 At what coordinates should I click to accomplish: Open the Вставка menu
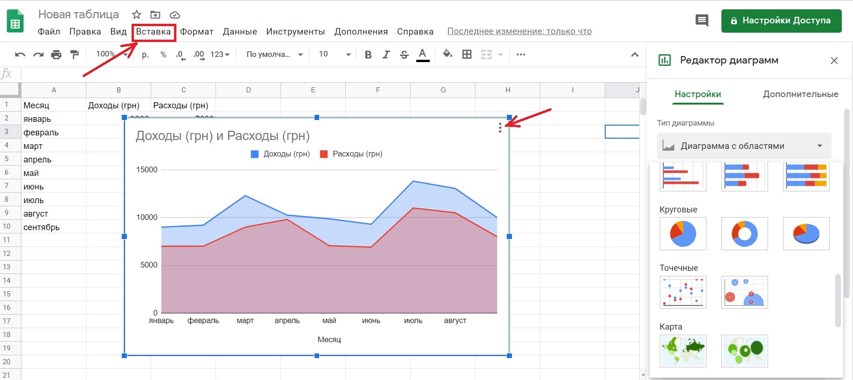pos(153,32)
